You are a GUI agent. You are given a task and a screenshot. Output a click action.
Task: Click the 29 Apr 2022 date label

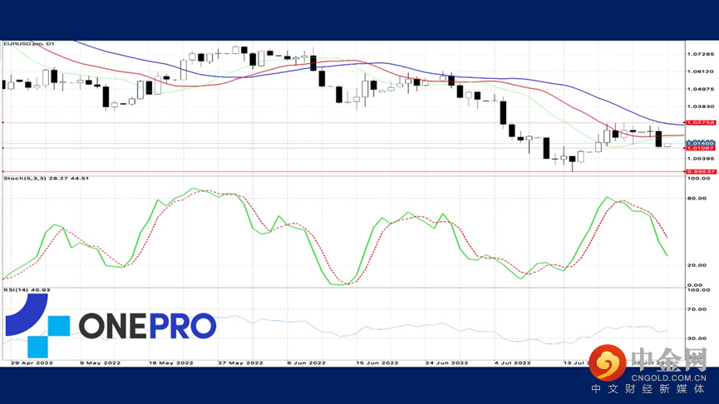32,362
